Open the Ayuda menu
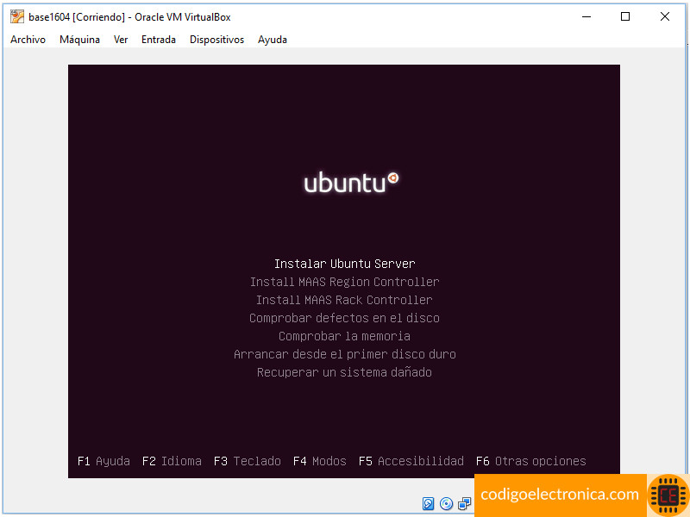The image size is (690, 517). pos(273,40)
